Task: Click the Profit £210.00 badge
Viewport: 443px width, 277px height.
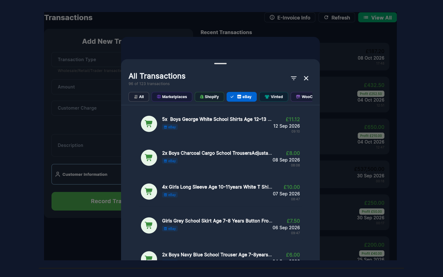Action: coord(371,136)
